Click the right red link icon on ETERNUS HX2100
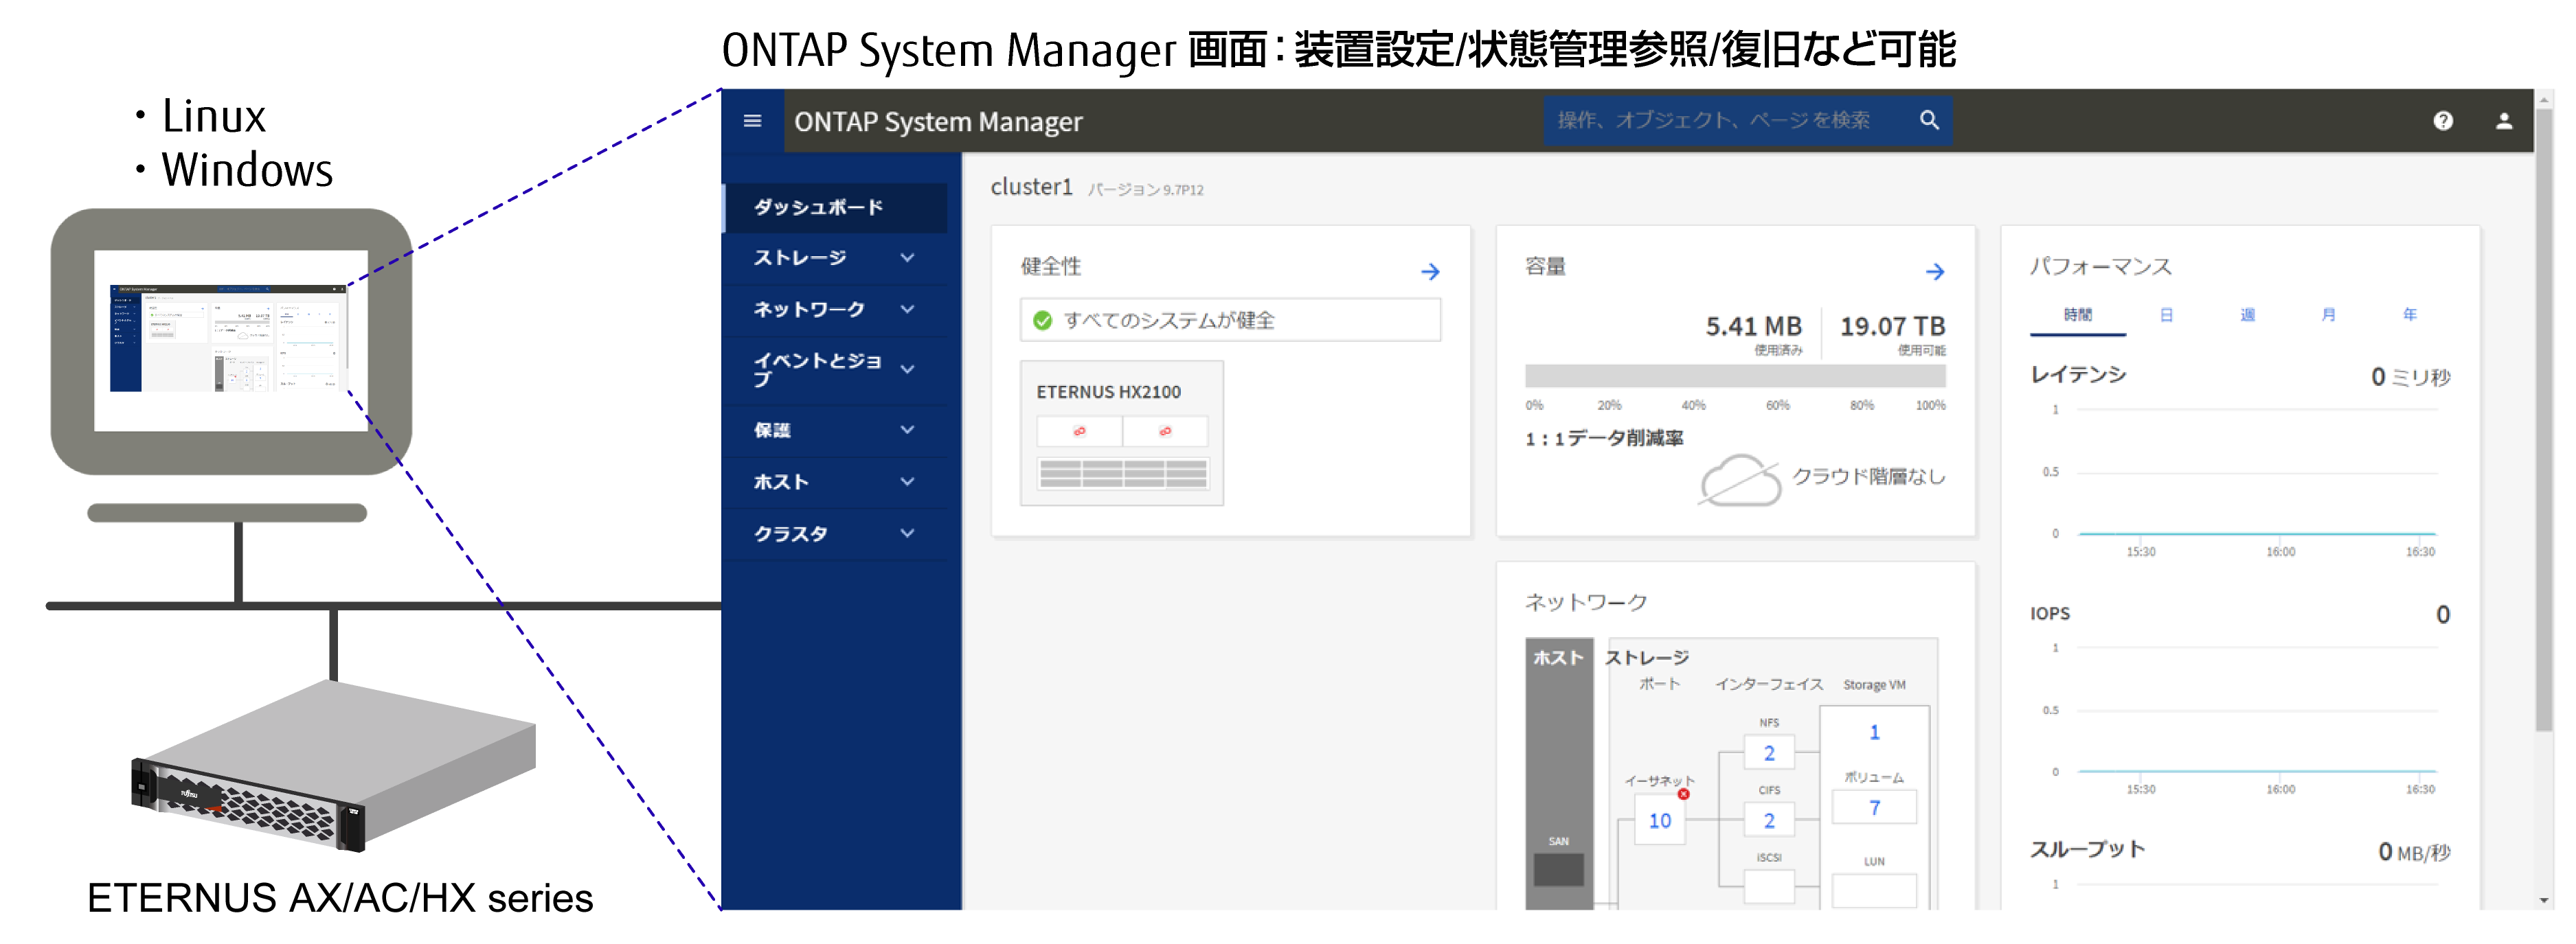 (x=1165, y=432)
